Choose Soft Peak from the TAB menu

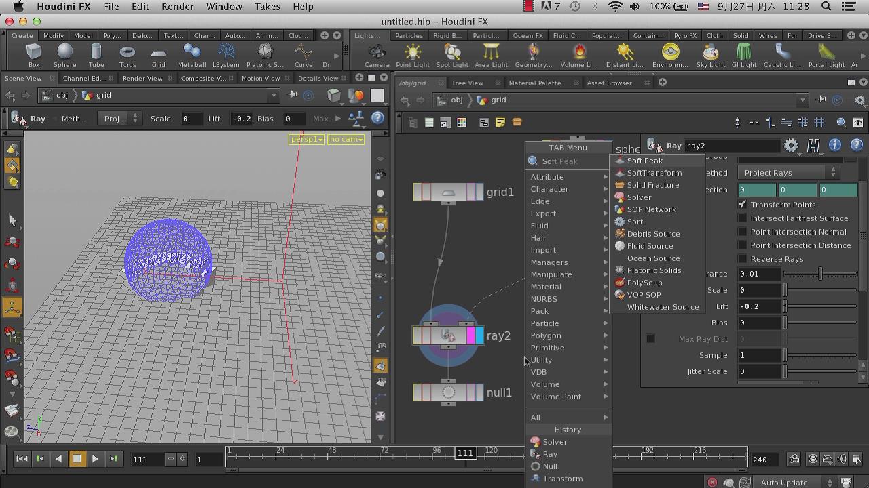657,161
